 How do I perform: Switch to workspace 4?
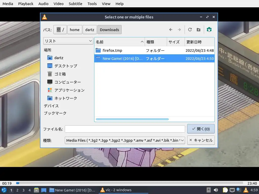tap(30, 190)
